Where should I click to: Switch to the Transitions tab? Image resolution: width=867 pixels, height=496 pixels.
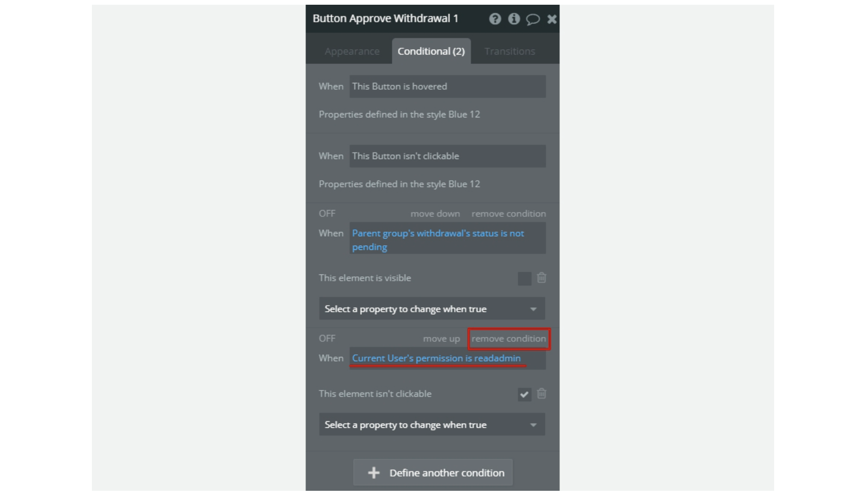pyautogui.click(x=509, y=51)
